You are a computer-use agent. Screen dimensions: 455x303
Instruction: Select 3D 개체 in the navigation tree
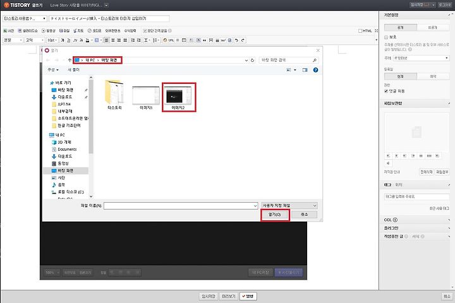pyautogui.click(x=64, y=142)
